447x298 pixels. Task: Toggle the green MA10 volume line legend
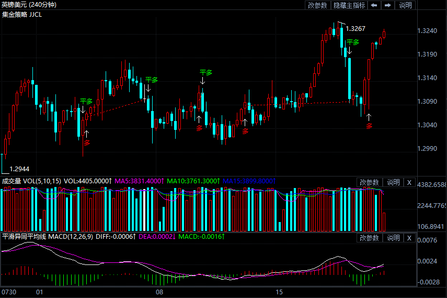tap(193, 181)
